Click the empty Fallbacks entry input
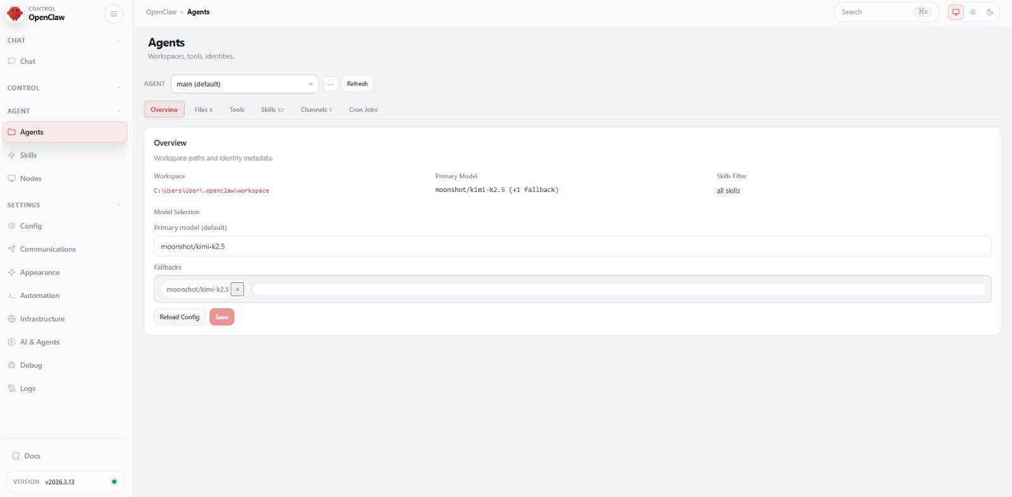 tap(620, 289)
